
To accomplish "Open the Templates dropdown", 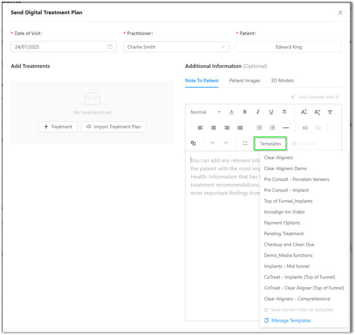I will (x=270, y=143).
